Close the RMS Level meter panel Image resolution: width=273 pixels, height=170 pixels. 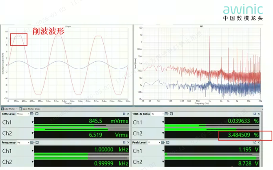[x=128, y=114]
